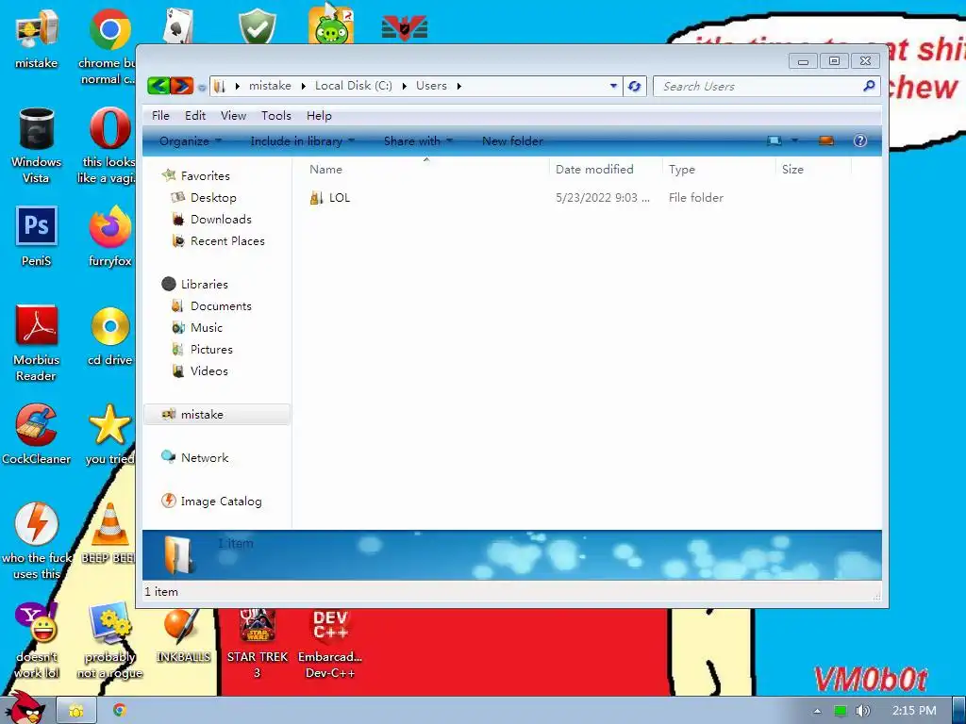Click the Chrome icon in taskbar
The width and height of the screenshot is (966, 724).
(120, 711)
